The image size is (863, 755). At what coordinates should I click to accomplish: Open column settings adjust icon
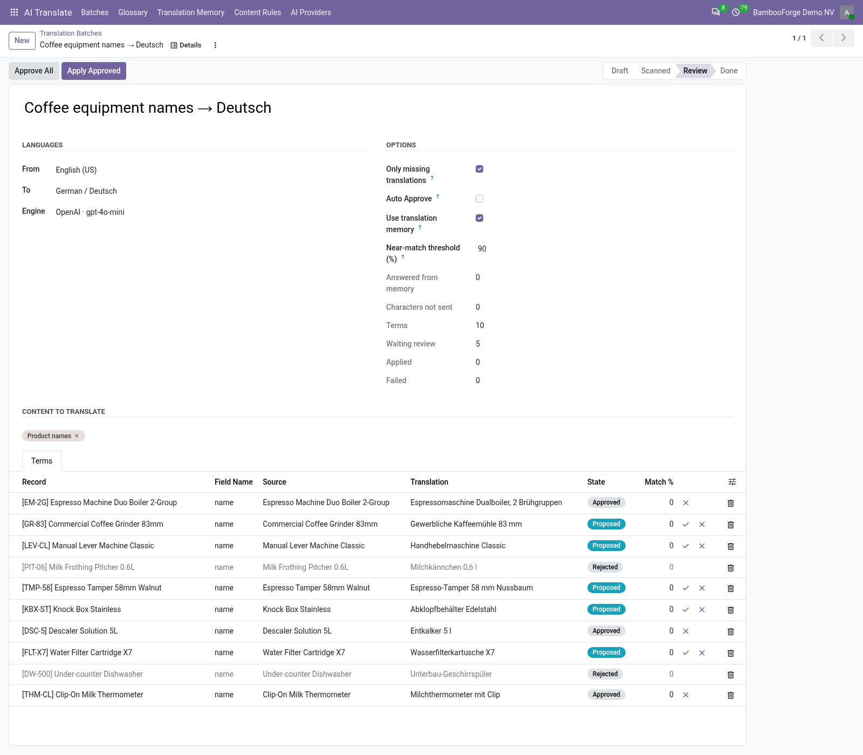(x=732, y=482)
